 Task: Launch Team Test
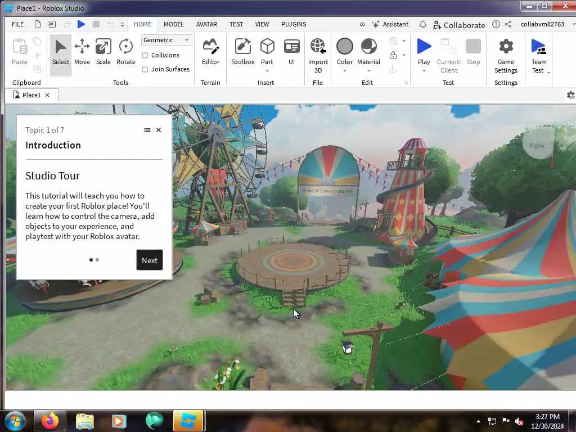click(538, 55)
